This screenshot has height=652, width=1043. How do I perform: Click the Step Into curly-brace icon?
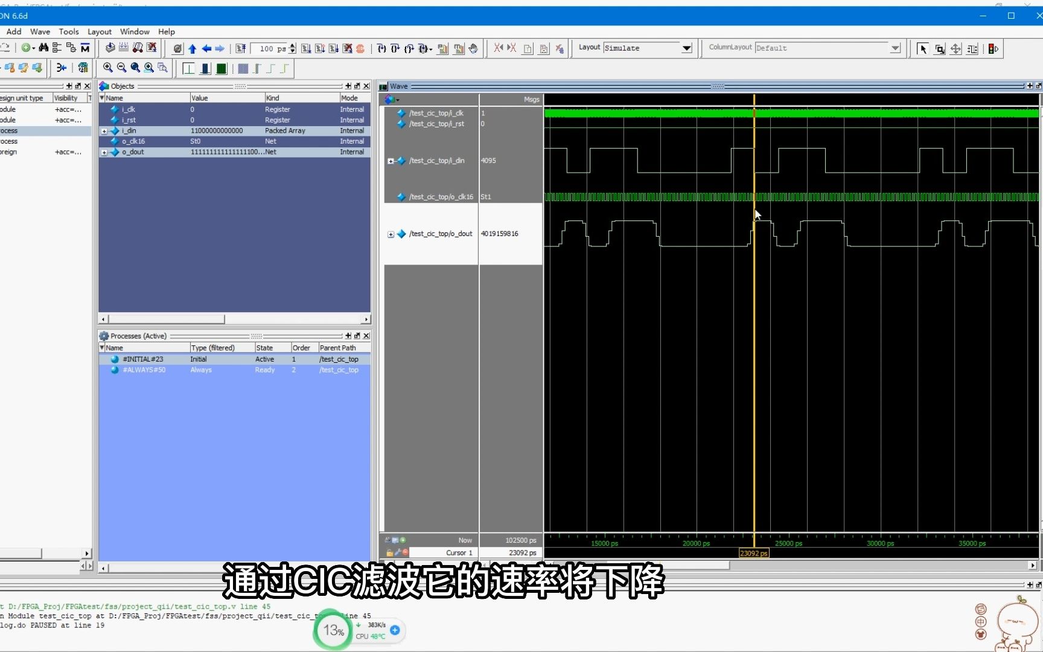(381, 49)
